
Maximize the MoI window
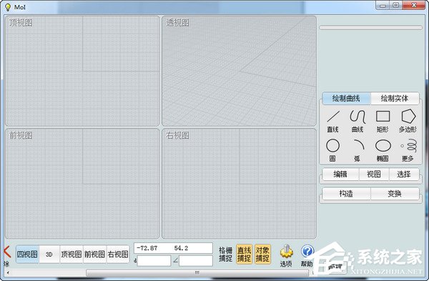395,5
